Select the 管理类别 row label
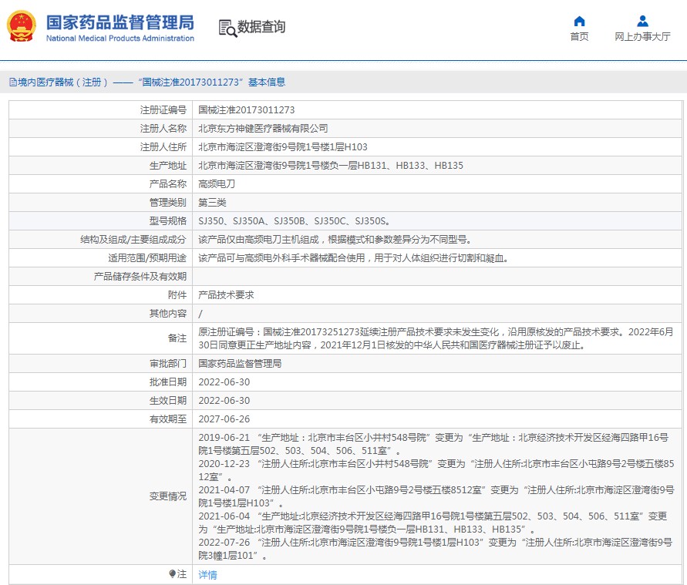 (x=168, y=202)
